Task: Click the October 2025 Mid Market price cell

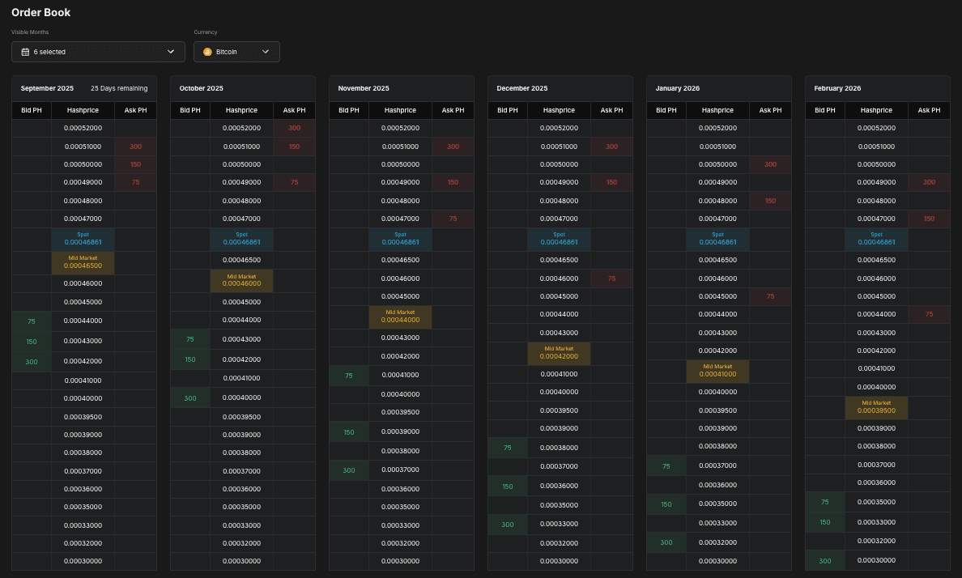Action: tap(241, 281)
